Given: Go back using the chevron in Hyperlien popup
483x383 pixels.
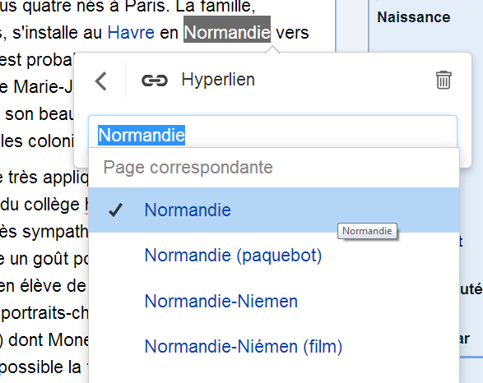Looking at the screenshot, I should [x=100, y=81].
